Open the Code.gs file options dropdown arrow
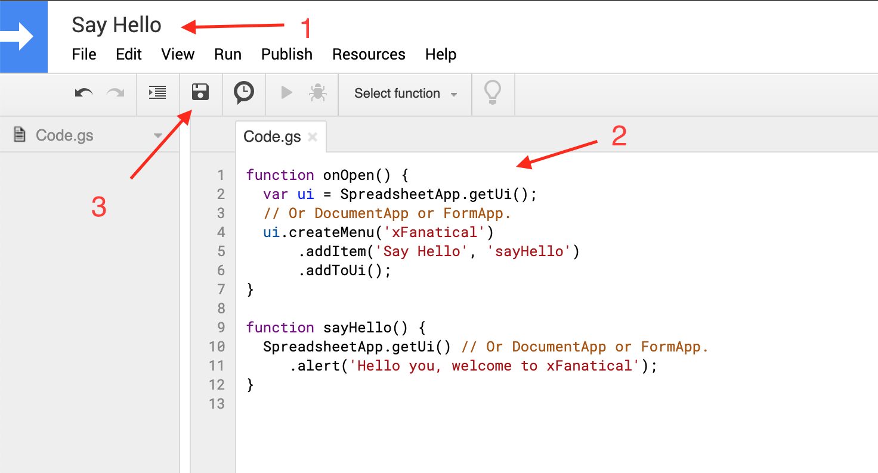Image resolution: width=878 pixels, height=473 pixels. click(157, 135)
